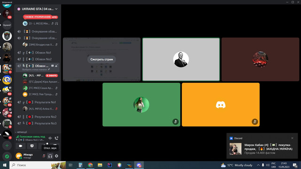301x169 pixels.
Task: Join the Результати No2 voice channel
Action: pos(38,117)
